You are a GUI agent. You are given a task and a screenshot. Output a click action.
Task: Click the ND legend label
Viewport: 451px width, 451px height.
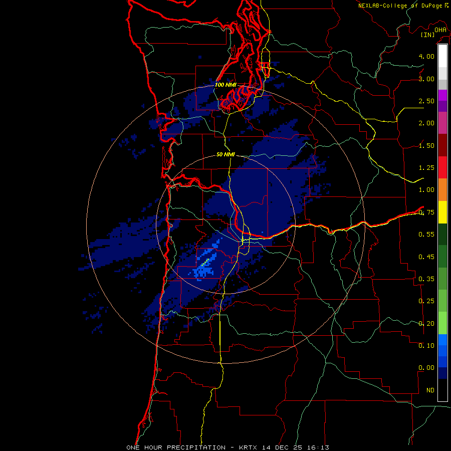click(430, 390)
